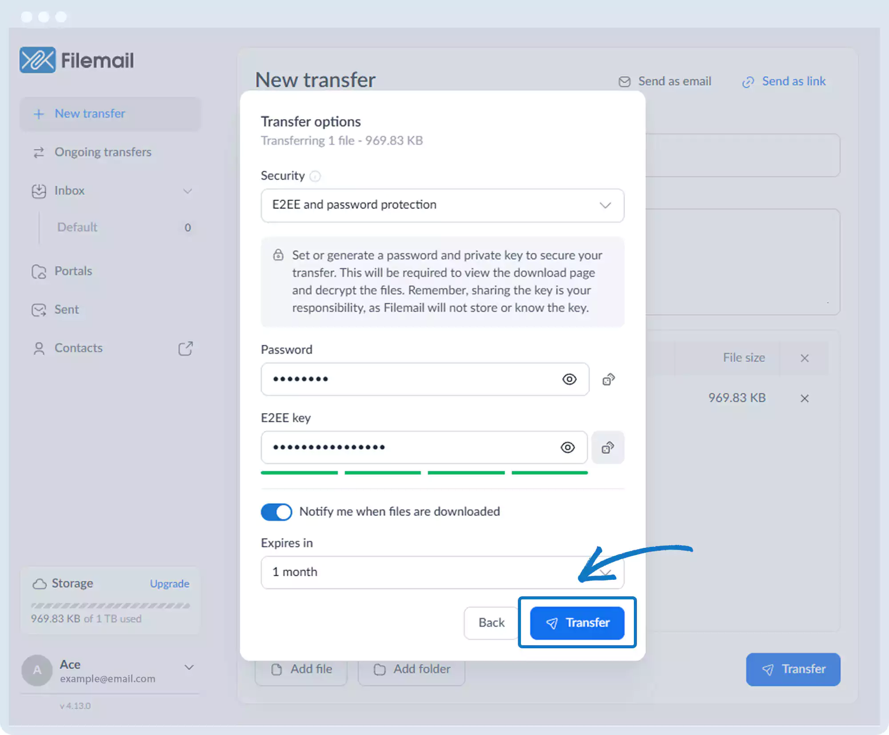Toggle notify when files are downloaded
889x735 pixels.
tap(276, 512)
